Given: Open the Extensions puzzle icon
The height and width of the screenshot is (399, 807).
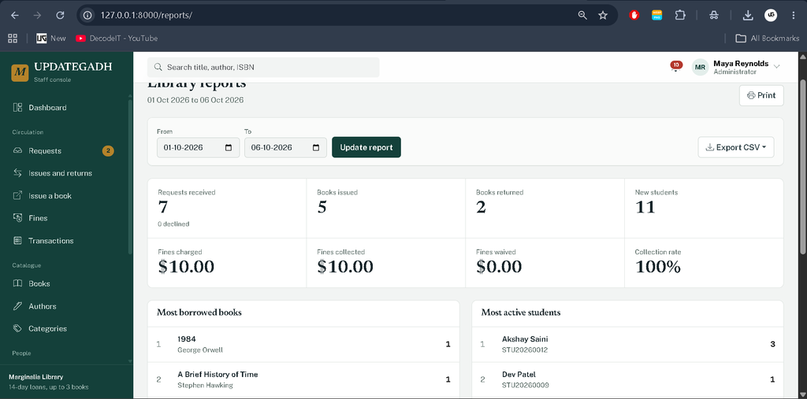Looking at the screenshot, I should (x=680, y=16).
